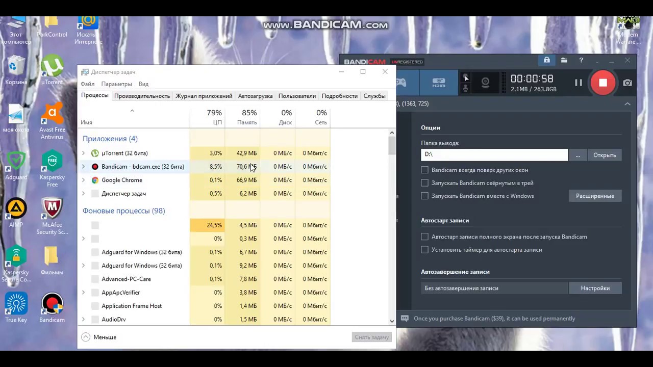Click Task Manager vertical scrollbar thumb
The image size is (653, 367).
(x=392, y=145)
